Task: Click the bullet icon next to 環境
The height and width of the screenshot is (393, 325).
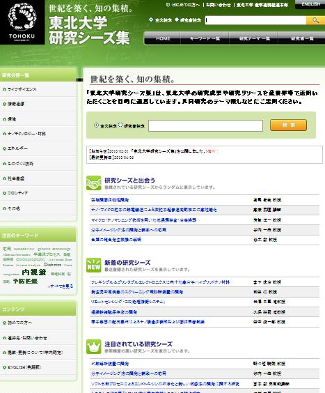Action: click(4, 119)
